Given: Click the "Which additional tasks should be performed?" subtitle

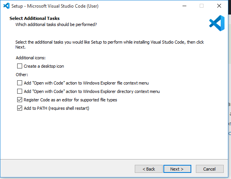Looking at the screenshot, I should coord(56,24).
